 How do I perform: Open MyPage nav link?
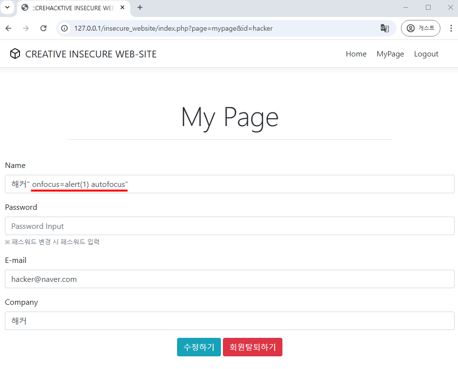[390, 54]
